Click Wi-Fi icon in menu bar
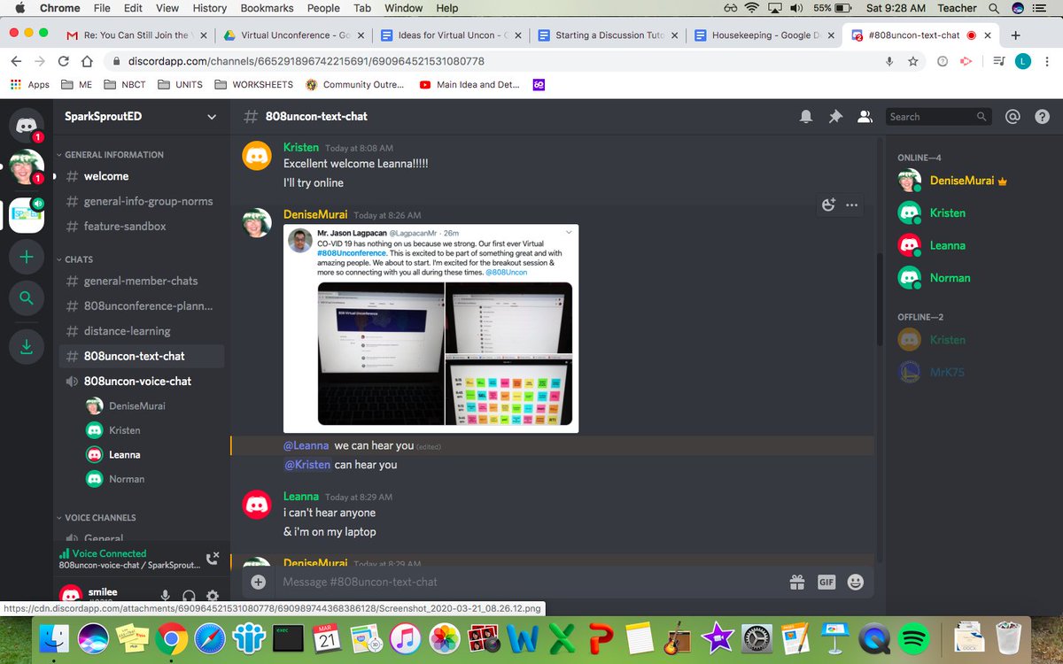Screen dimensions: 1063x664 [752, 8]
